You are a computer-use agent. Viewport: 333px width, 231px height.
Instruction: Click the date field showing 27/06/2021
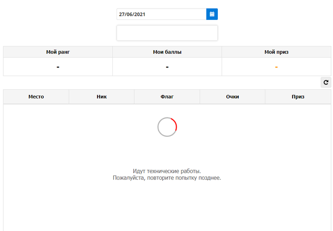tap(161, 14)
